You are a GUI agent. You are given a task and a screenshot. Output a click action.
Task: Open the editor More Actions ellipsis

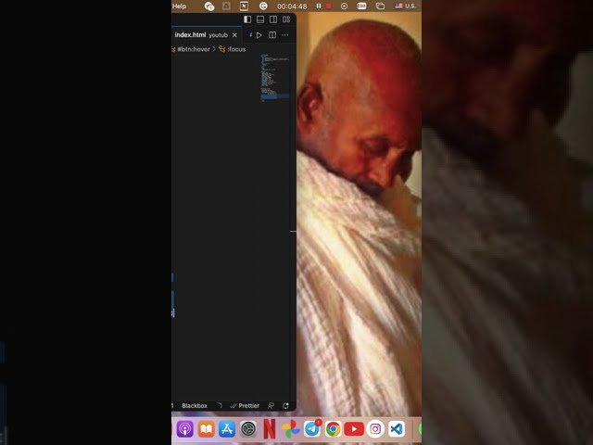285,35
